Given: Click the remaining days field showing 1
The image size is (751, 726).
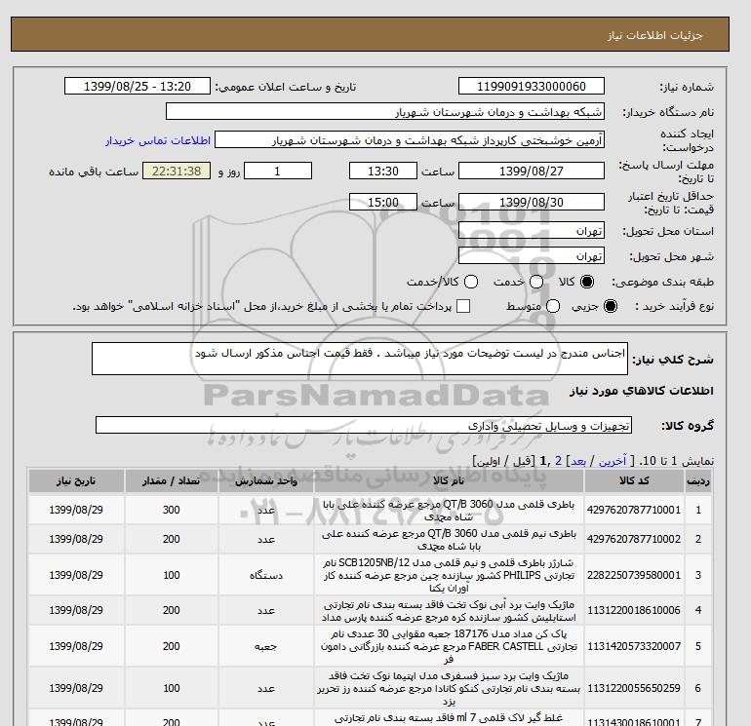Looking at the screenshot, I should [x=278, y=171].
